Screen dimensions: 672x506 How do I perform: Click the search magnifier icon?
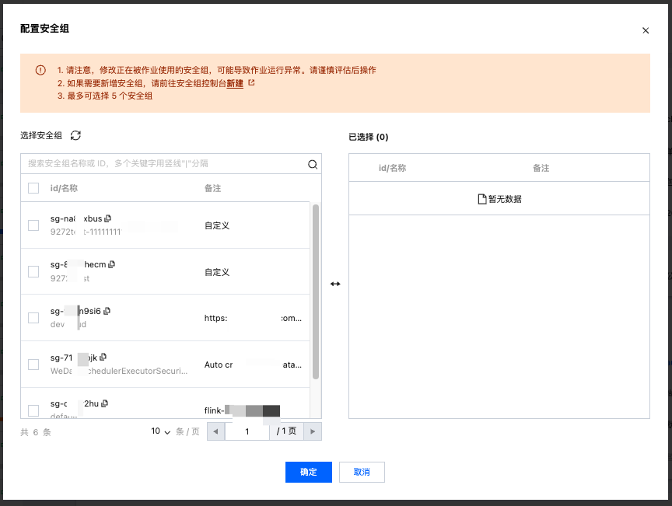313,164
